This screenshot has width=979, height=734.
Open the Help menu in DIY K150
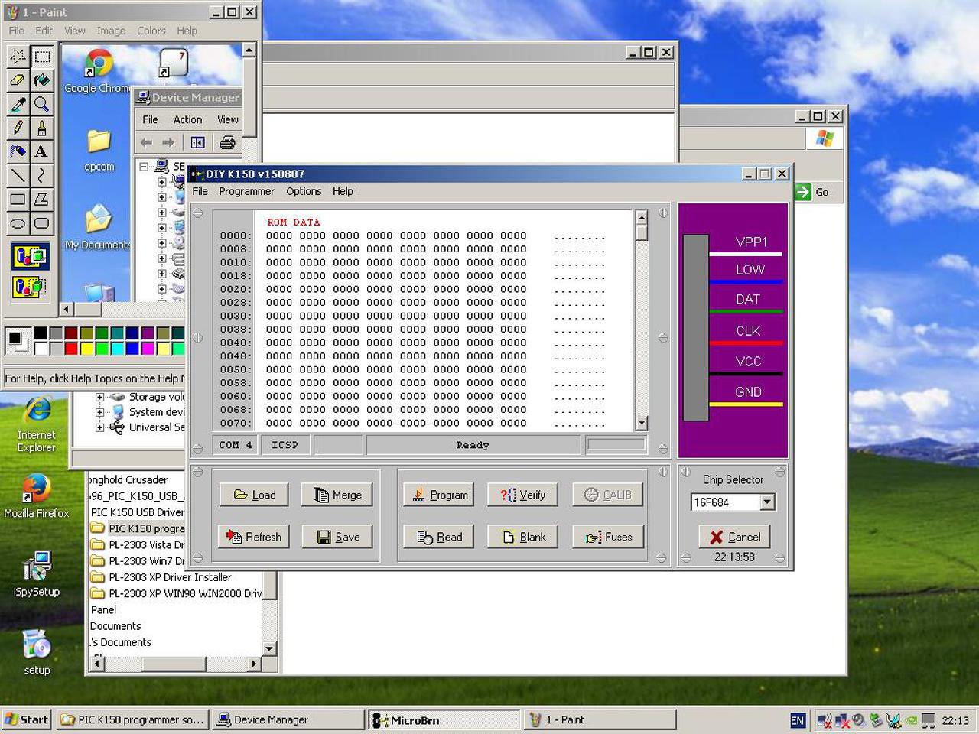343,191
